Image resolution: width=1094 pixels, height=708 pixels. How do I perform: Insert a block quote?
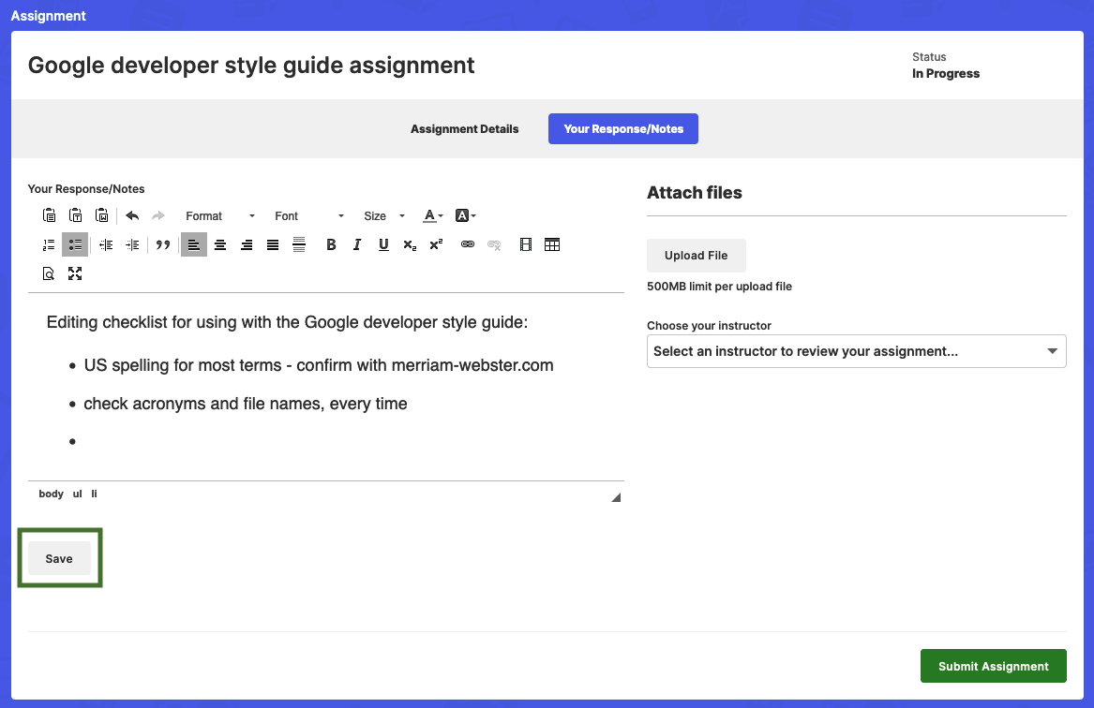coord(163,244)
